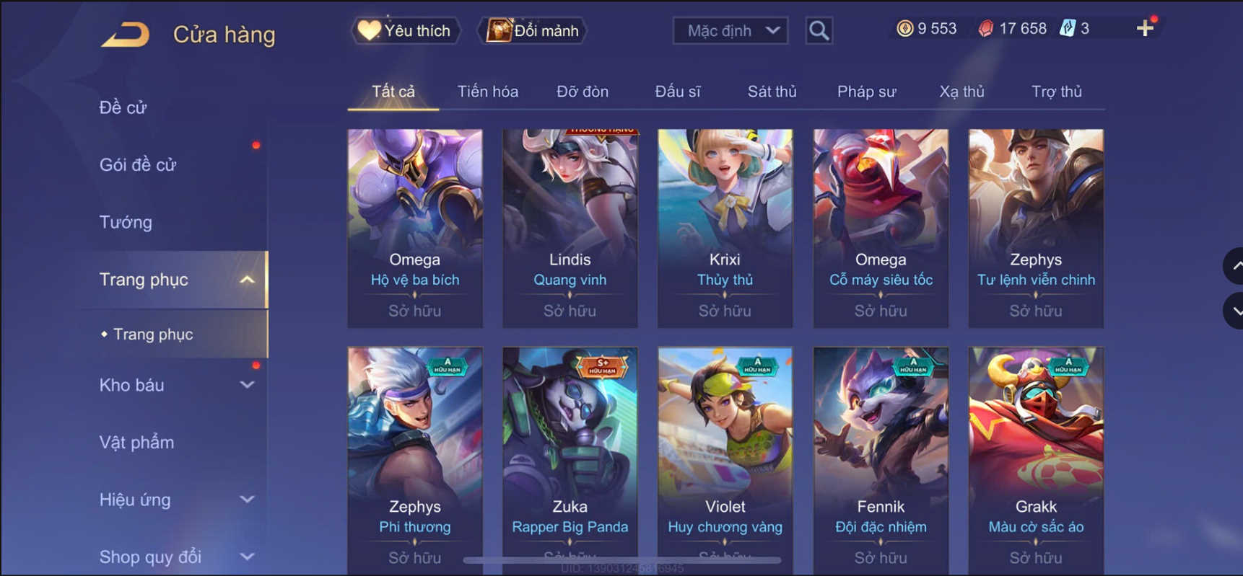Expand the Kho báu sidebar section
Screen dimensions: 1243x576
tap(247, 385)
